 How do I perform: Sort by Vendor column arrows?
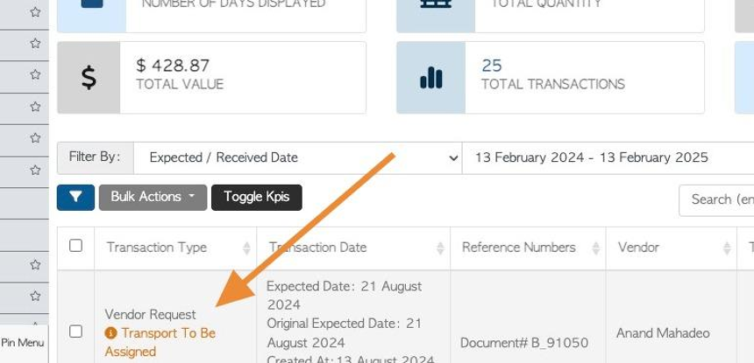(x=727, y=248)
